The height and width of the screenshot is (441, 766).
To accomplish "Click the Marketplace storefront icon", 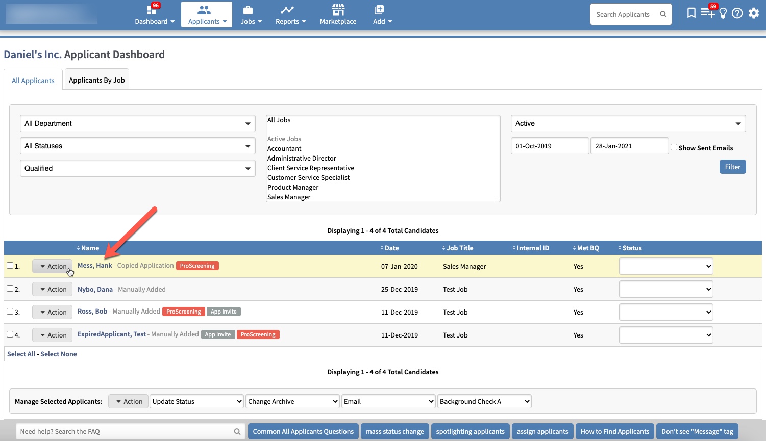I will coord(338,10).
